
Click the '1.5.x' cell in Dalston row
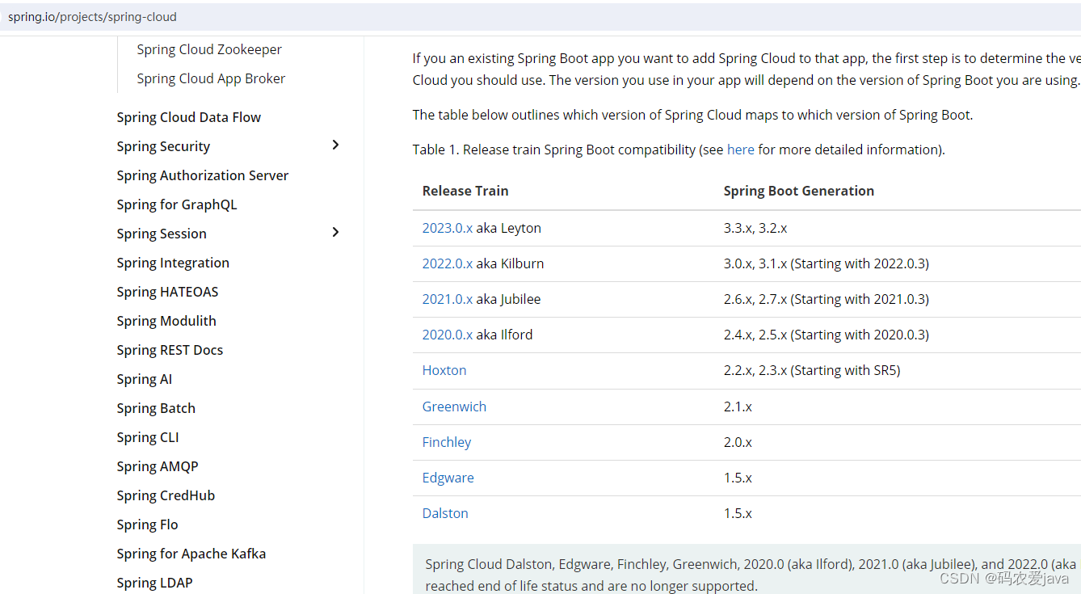point(738,513)
